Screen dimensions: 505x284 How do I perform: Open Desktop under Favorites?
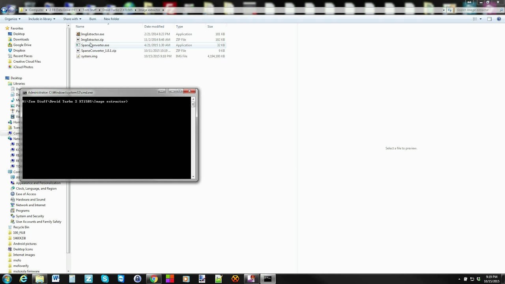pos(19,34)
